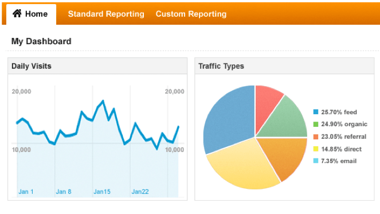Click the highest peak of the visits line

tap(103, 101)
